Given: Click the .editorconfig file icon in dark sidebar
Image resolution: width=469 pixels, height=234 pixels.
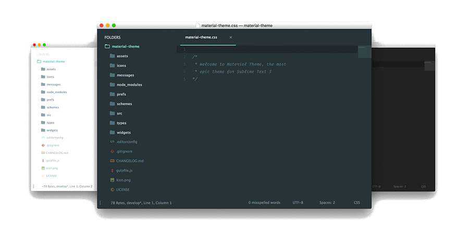Looking at the screenshot, I should pos(112,141).
